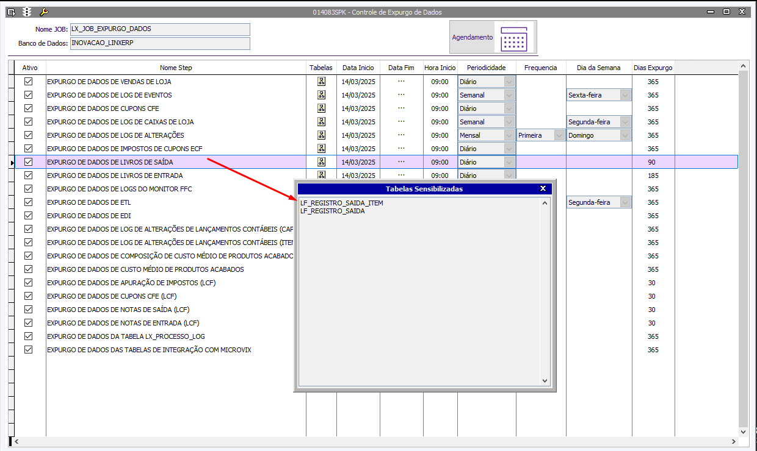Image resolution: width=757 pixels, height=451 pixels.
Task: Click Data Fim ellipsis for LOG DE ALTERAÇÕES row
Action: pyautogui.click(x=401, y=135)
